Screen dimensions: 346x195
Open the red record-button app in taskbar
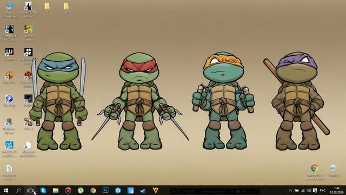click(68, 190)
